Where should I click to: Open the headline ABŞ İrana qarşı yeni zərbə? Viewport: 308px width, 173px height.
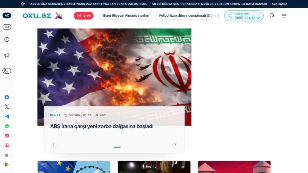[102, 126]
